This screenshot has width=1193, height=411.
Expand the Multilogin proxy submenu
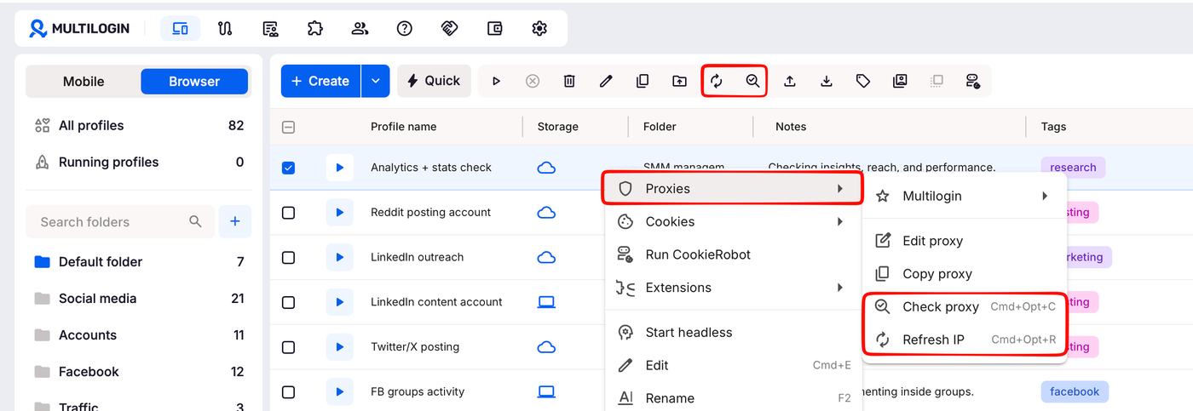[x=964, y=196]
